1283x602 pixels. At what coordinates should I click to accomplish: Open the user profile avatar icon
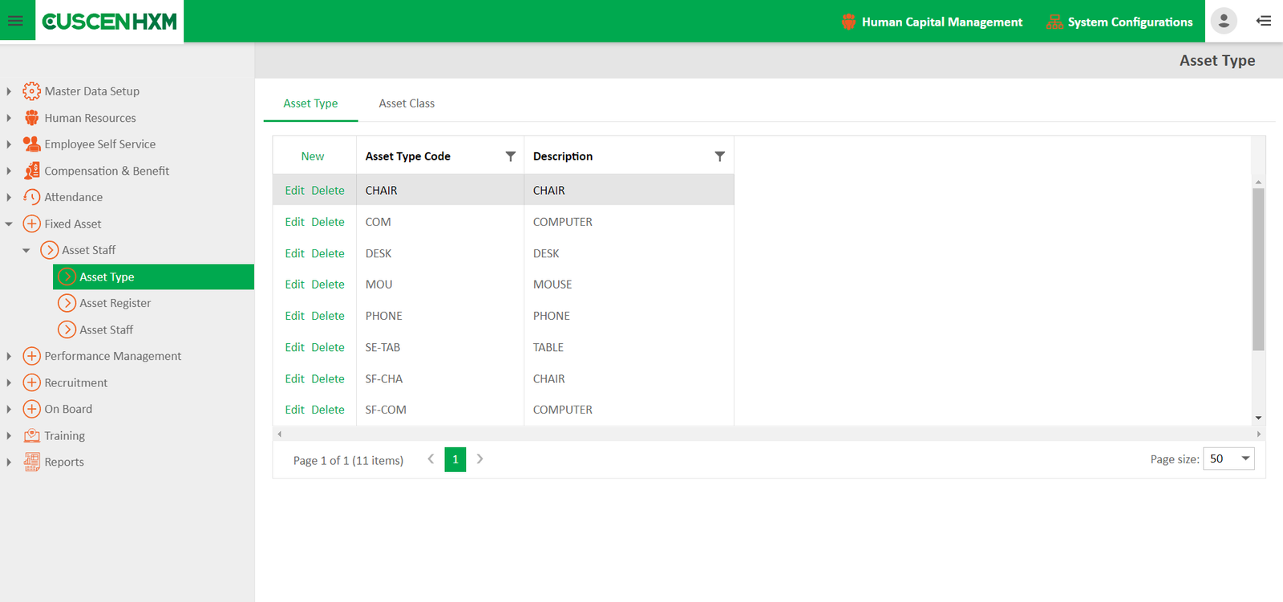point(1224,21)
